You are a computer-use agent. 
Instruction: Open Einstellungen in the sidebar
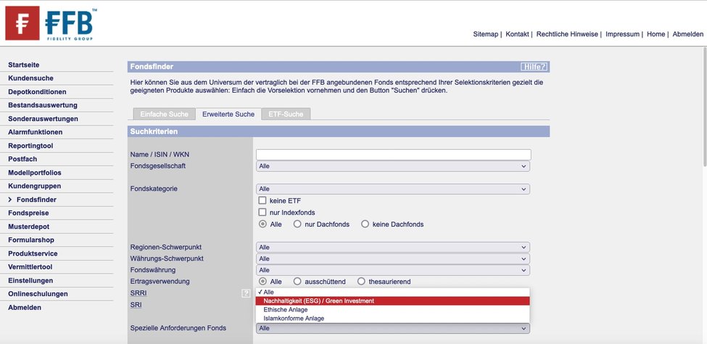pyautogui.click(x=30, y=280)
